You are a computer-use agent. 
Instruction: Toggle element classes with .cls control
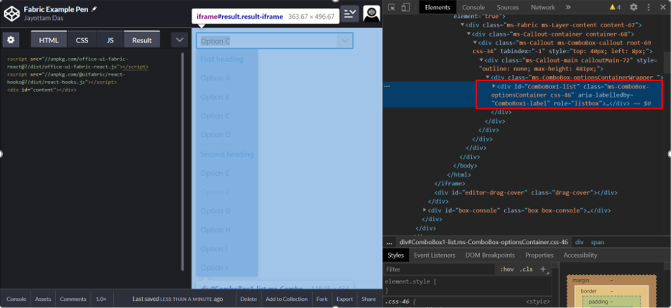(525, 269)
